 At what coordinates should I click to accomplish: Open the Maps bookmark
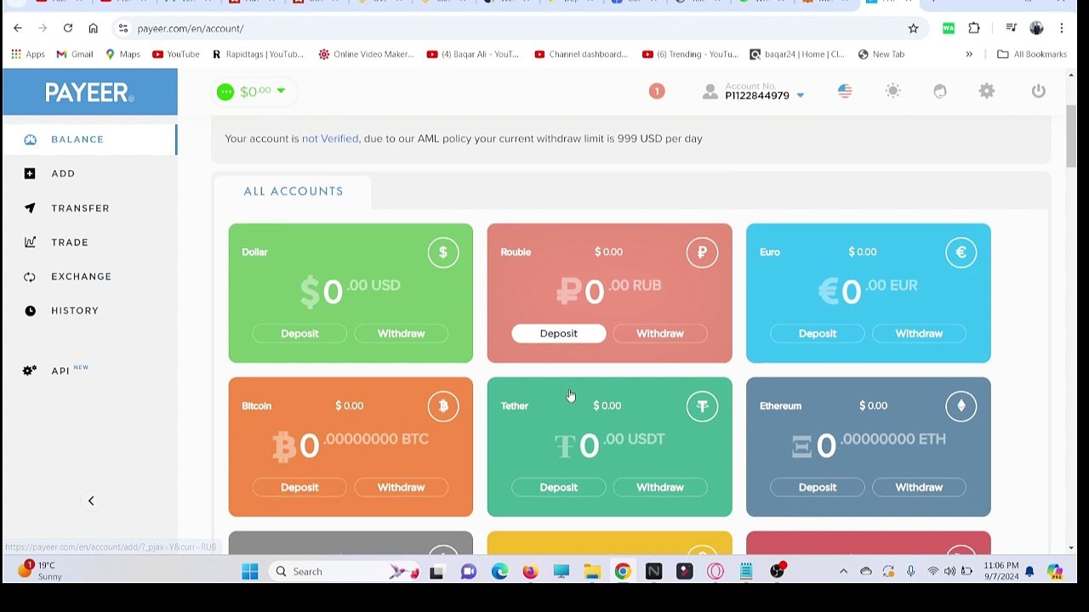pyautogui.click(x=123, y=54)
